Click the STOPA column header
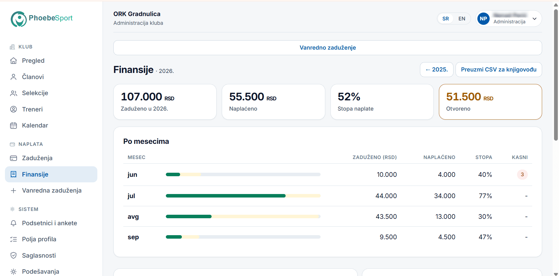Viewport: 559px width, 276px height. [484, 157]
